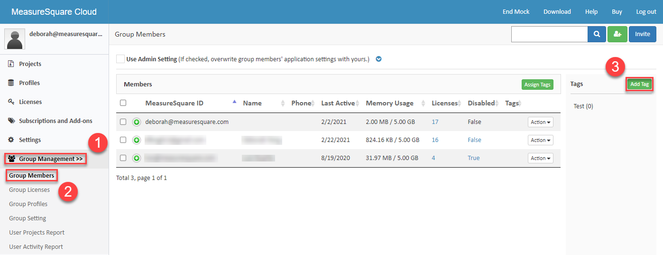663x255 pixels.
Task: Click the green Assign Tags button
Action: coord(537,85)
